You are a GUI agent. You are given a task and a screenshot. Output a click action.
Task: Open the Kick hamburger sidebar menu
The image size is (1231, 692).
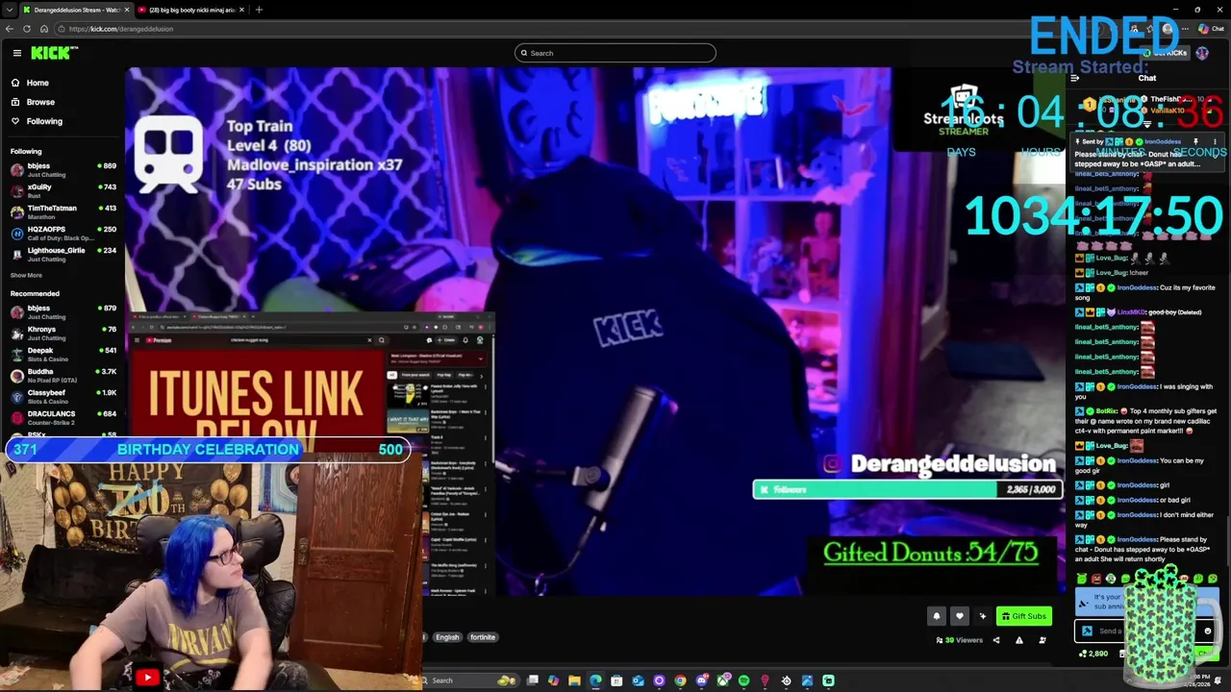tap(16, 53)
